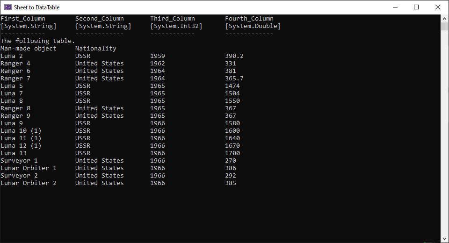Click the Third_Column header text
This screenshot has height=243, width=449.
tap(173, 19)
